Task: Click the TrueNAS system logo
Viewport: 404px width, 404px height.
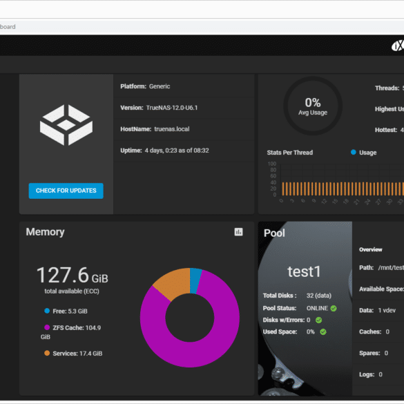Action: pos(66,125)
